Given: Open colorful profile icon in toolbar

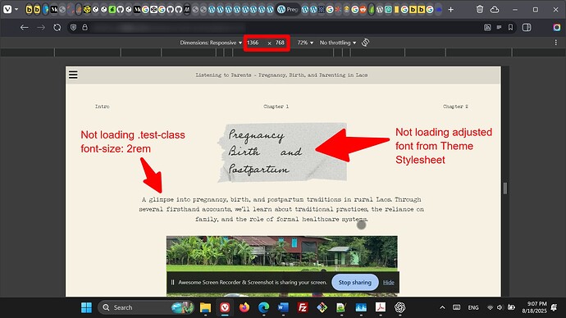Looking at the screenshot, I should point(557,27).
